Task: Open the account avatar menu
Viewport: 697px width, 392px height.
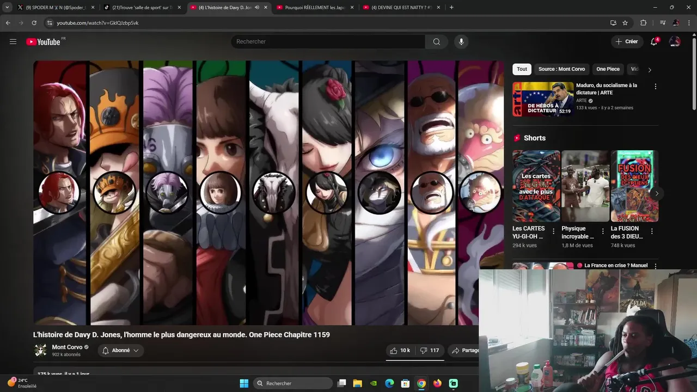Action: (675, 41)
